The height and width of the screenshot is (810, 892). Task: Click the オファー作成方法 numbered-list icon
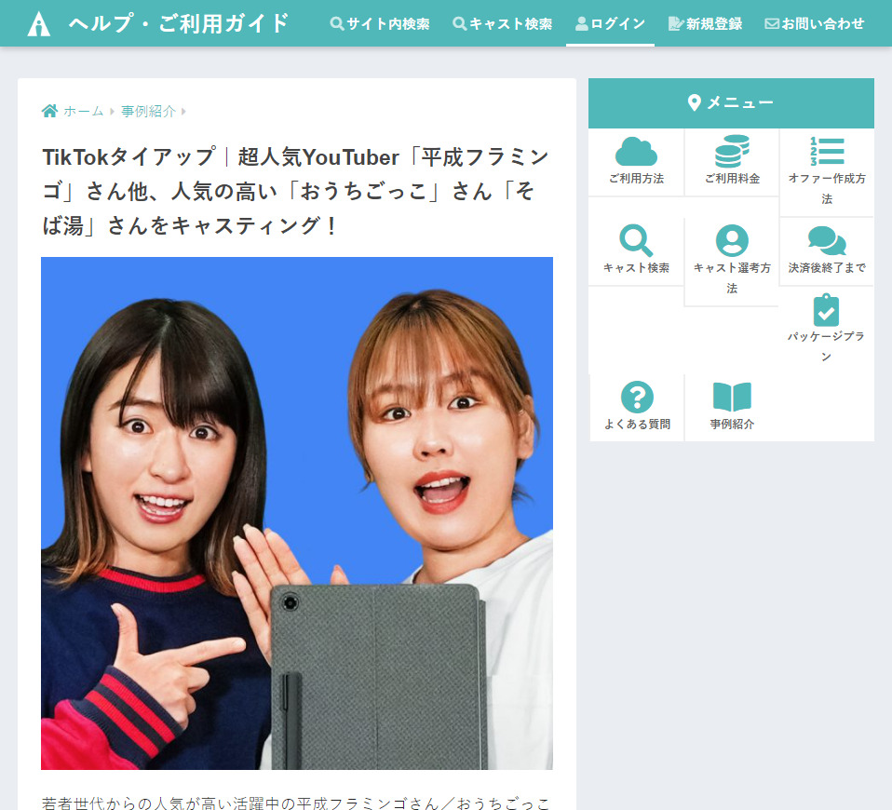tap(827, 152)
